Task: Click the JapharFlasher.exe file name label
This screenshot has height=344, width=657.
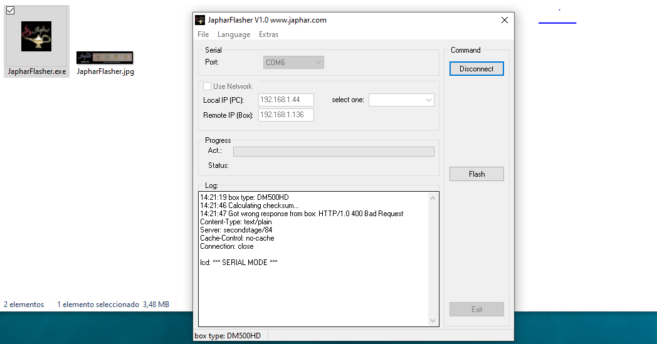Action: [37, 71]
